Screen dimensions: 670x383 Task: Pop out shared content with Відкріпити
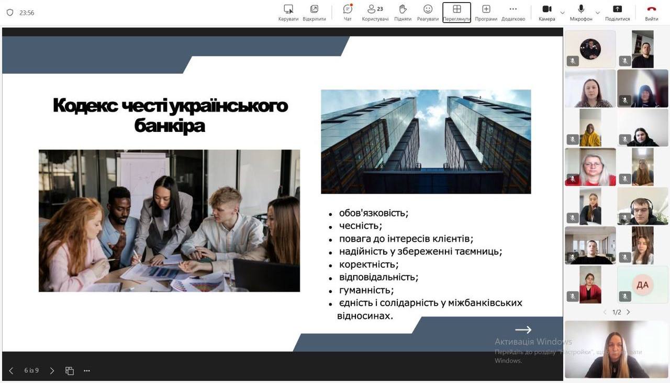314,13
